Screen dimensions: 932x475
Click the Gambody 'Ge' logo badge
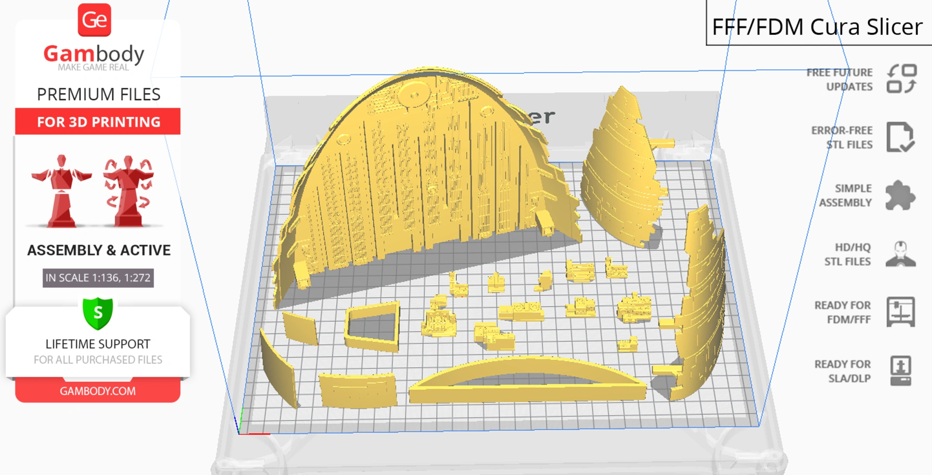[x=95, y=21]
